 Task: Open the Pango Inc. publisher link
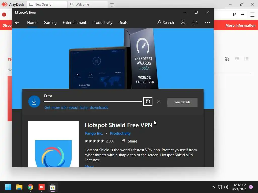click(94, 133)
